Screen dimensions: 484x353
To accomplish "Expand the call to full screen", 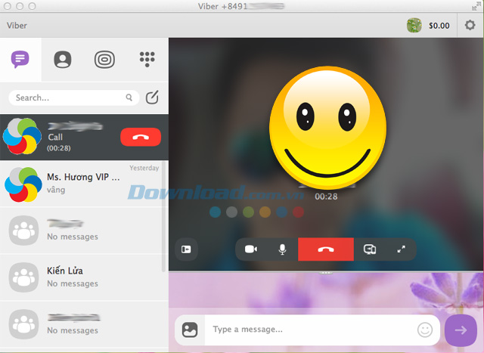I will click(401, 249).
